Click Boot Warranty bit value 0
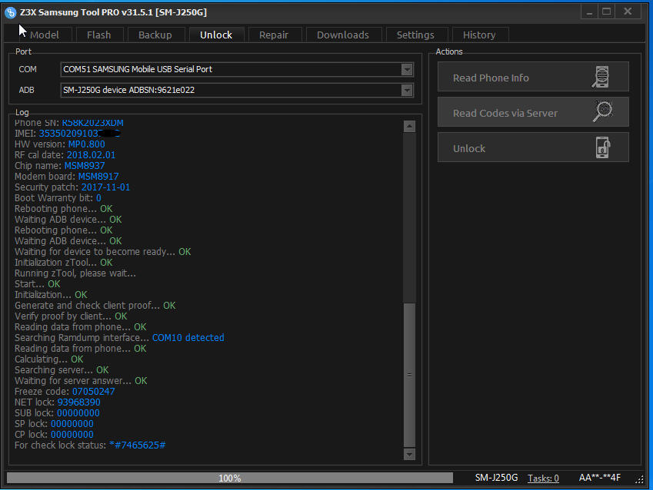 98,198
